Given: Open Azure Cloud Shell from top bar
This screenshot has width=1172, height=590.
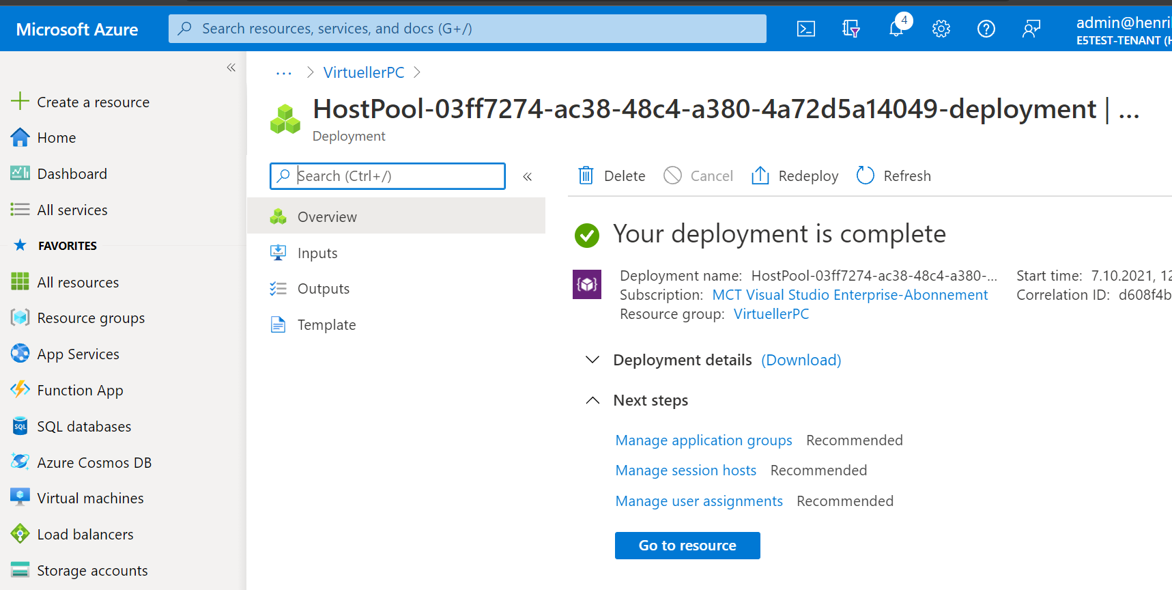Looking at the screenshot, I should (805, 29).
